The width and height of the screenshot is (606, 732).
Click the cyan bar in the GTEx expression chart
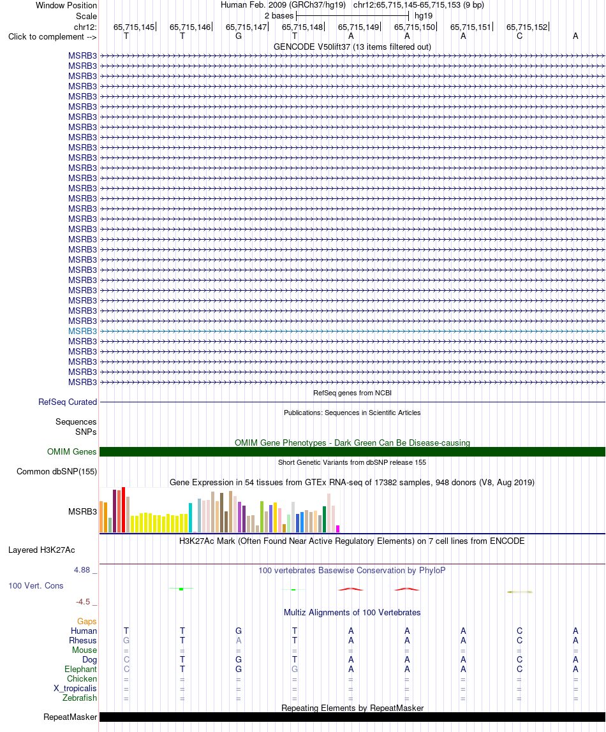tap(191, 518)
